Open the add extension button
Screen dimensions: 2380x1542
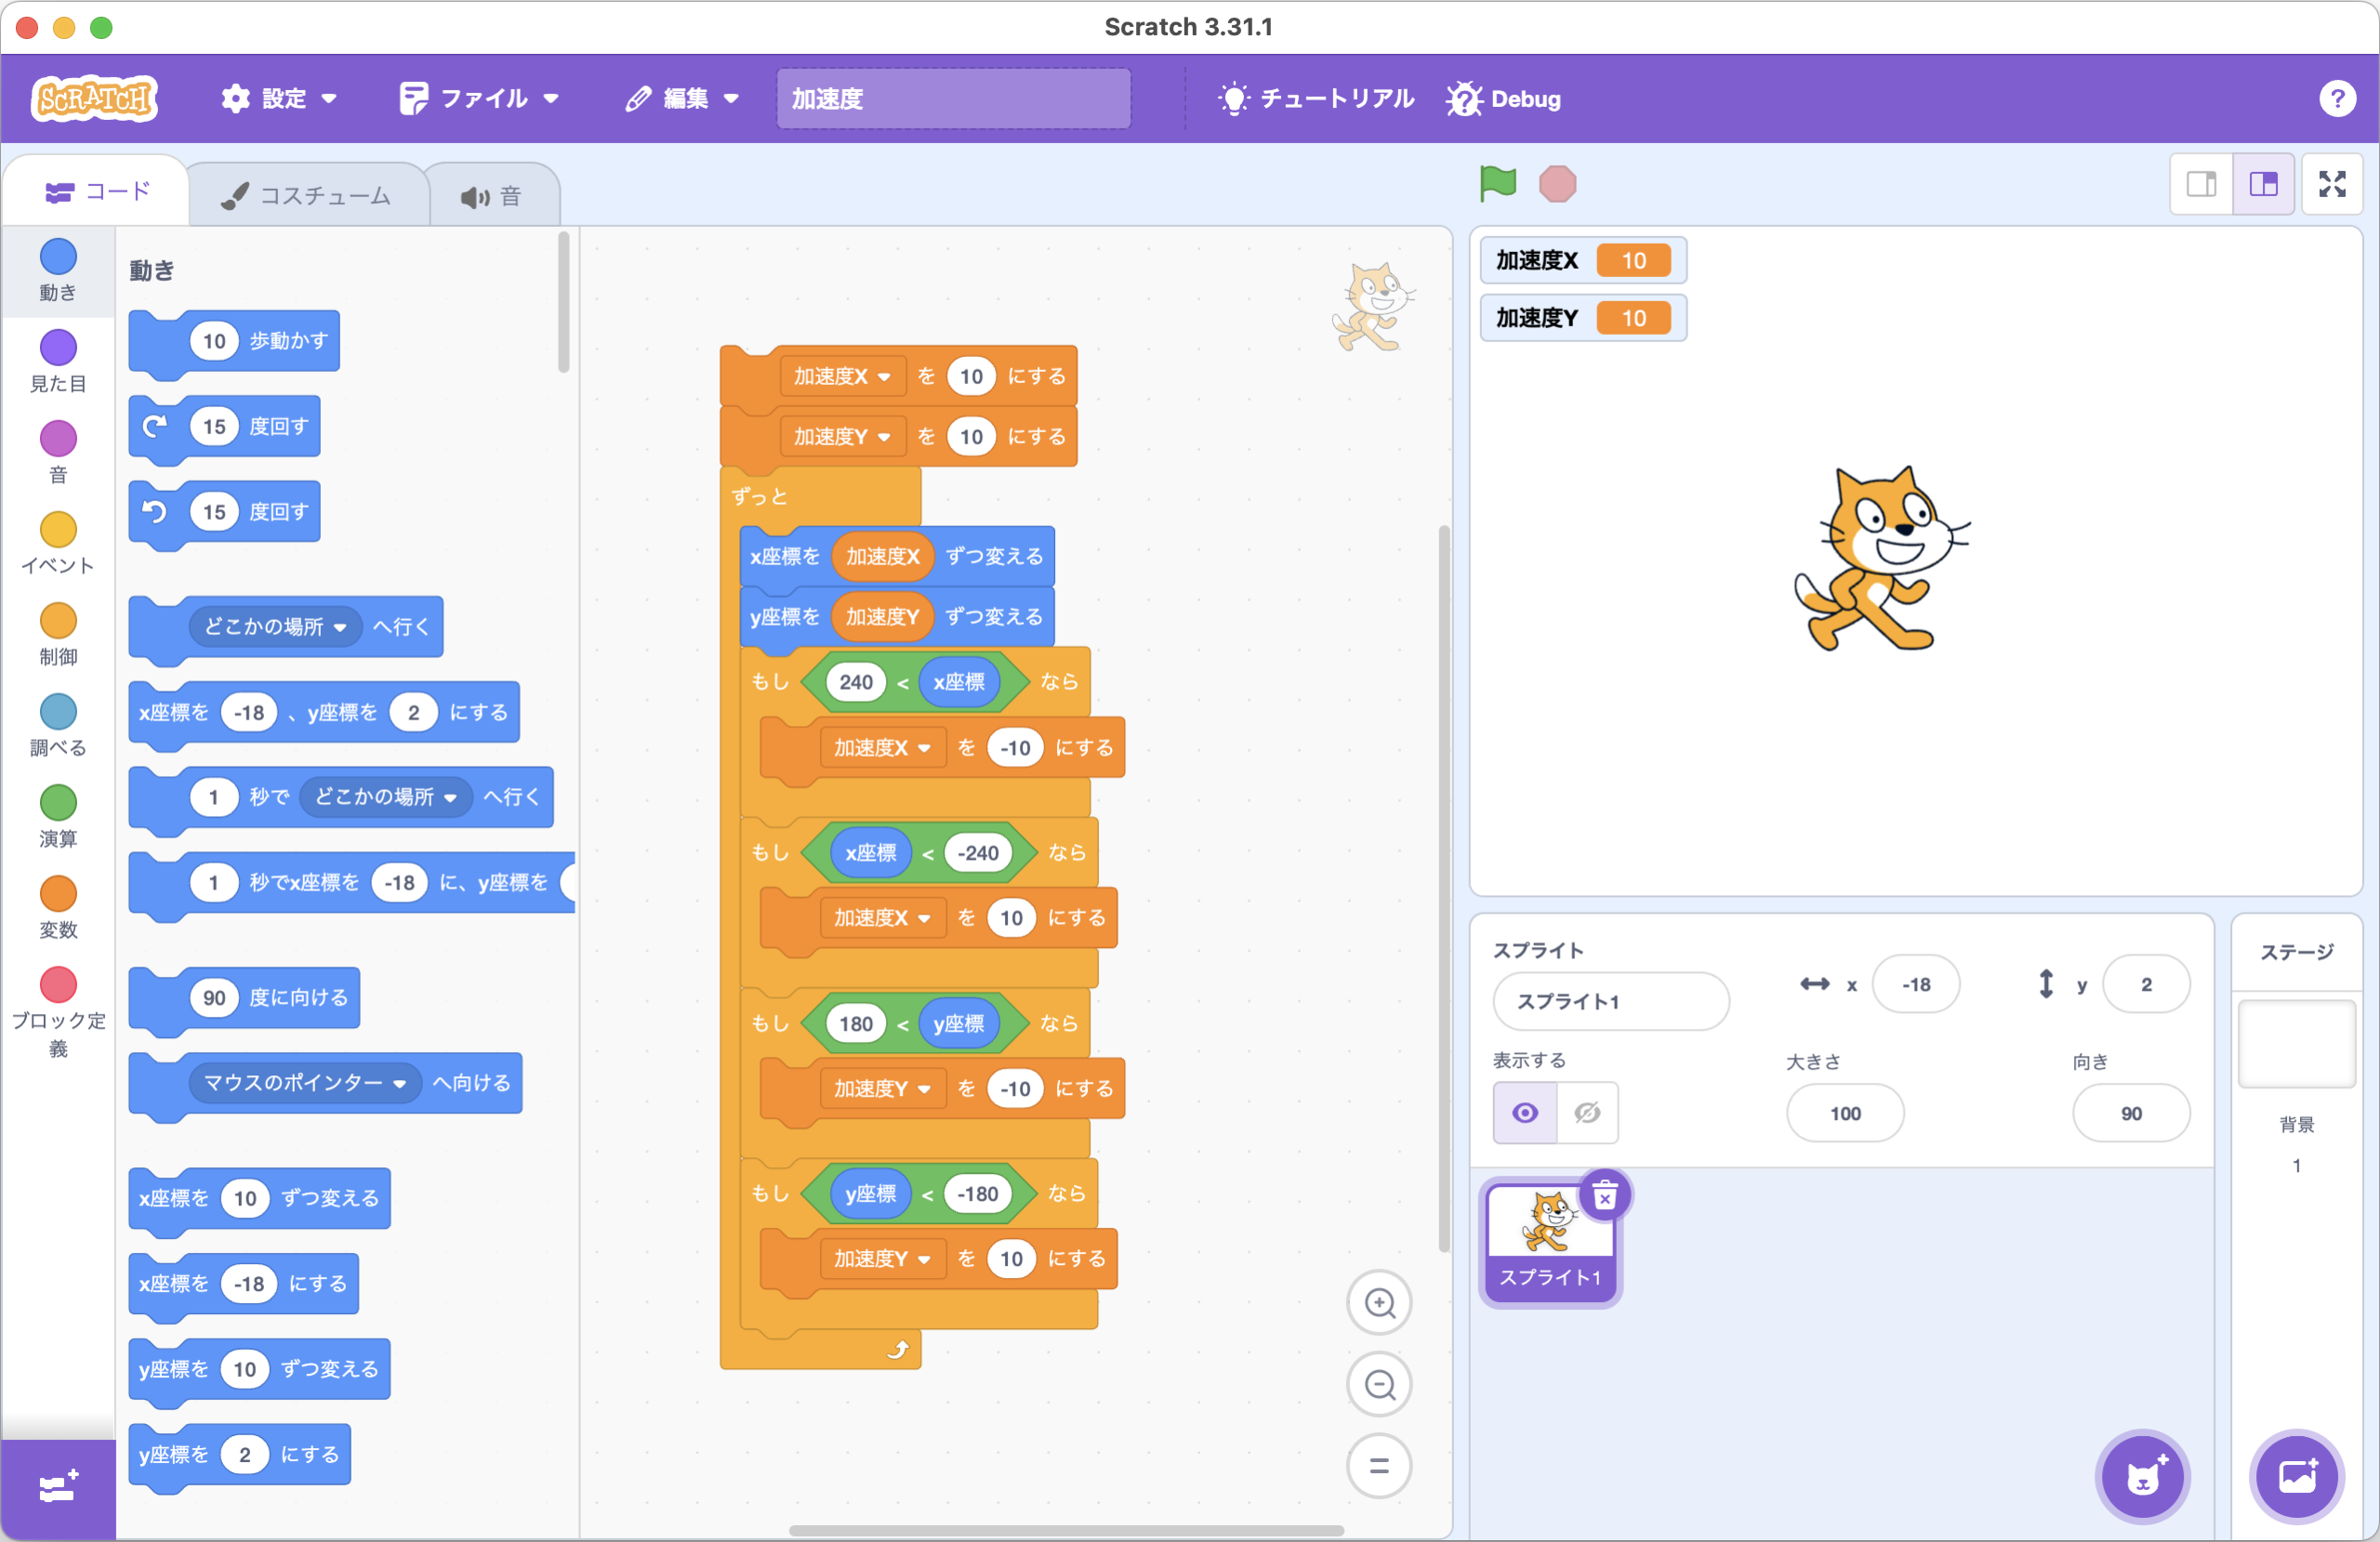[x=58, y=1488]
